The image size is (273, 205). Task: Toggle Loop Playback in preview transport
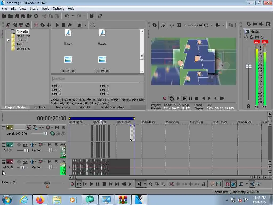[x=171, y=98]
